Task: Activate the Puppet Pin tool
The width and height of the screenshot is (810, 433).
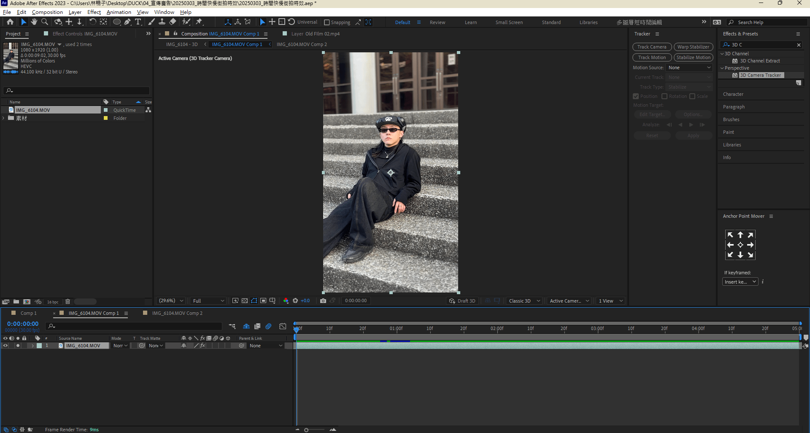Action: pyautogui.click(x=199, y=22)
